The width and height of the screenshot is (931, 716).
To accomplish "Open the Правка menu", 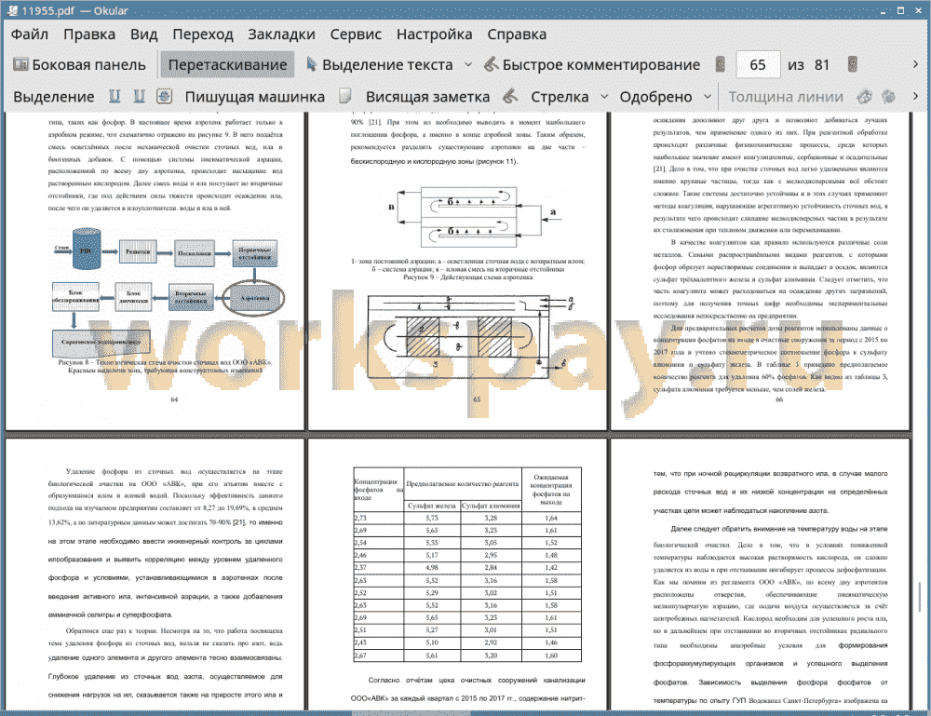I will pos(89,34).
